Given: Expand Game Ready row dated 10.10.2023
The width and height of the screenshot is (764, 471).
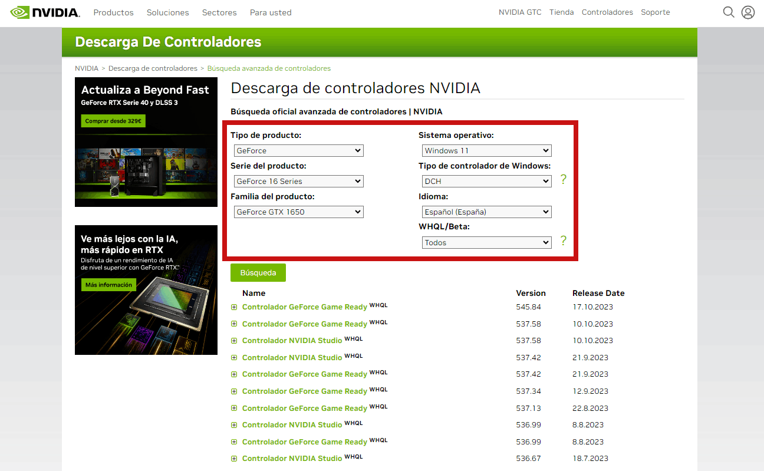Looking at the screenshot, I should click(x=234, y=324).
